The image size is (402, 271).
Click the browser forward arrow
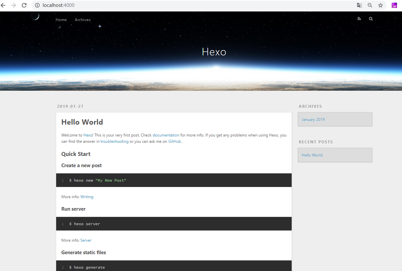[14, 5]
